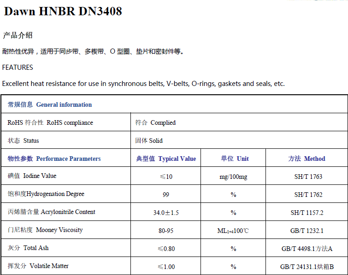Click the ≤0.80 ash value
Image resolution: width=348 pixels, height=275 pixels.
coord(166,249)
